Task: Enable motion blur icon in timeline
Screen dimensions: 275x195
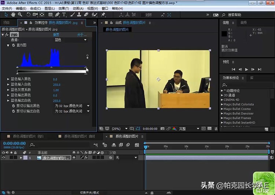Action: point(128,145)
